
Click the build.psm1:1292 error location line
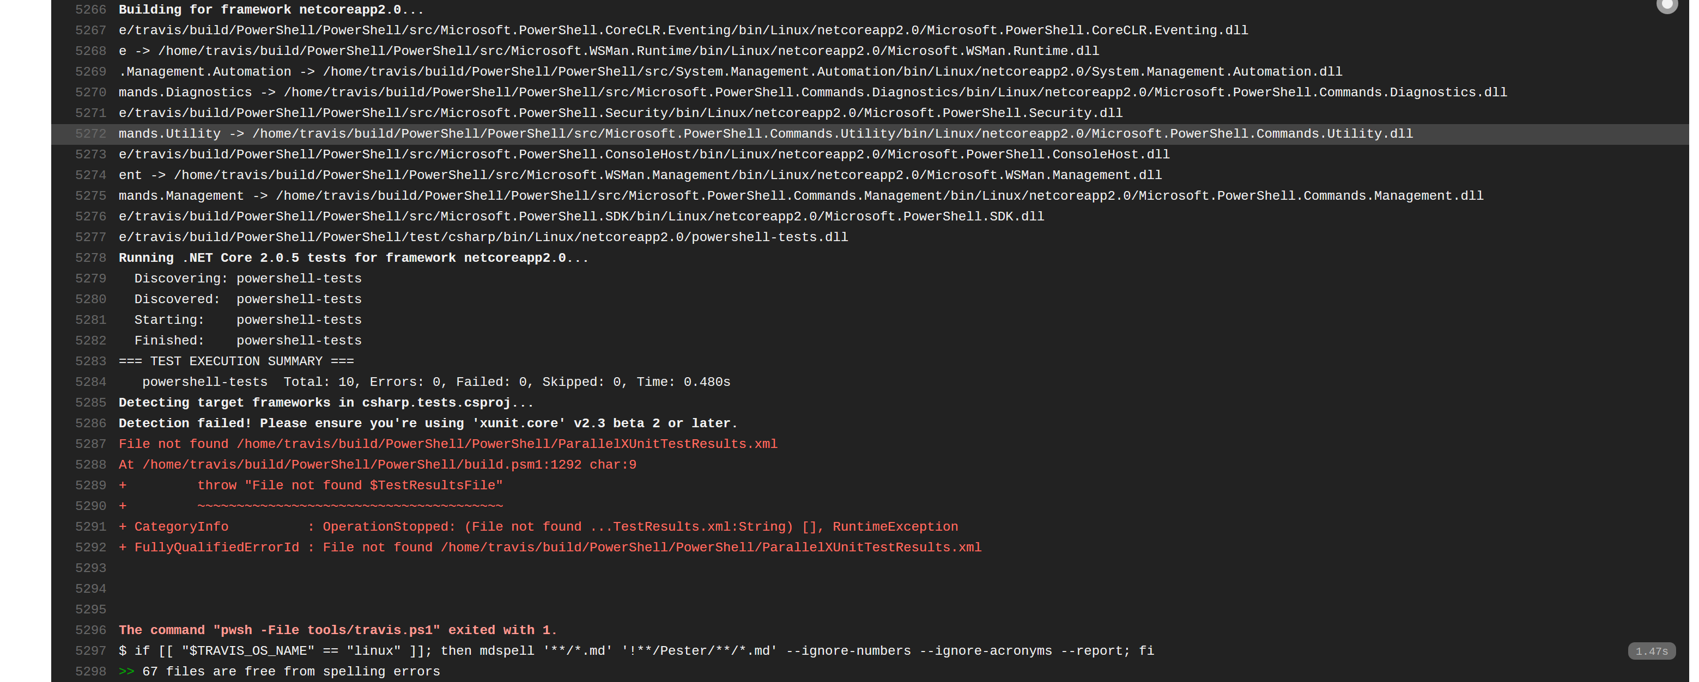click(x=377, y=464)
